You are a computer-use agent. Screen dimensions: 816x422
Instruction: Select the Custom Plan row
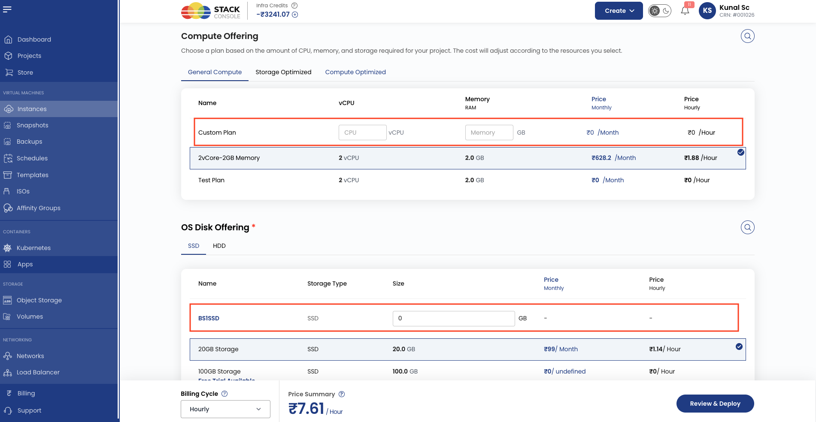468,132
